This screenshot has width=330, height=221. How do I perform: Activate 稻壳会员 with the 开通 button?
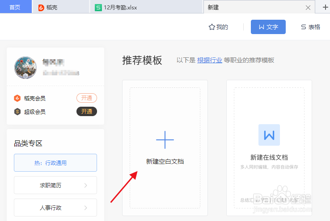[x=86, y=98]
